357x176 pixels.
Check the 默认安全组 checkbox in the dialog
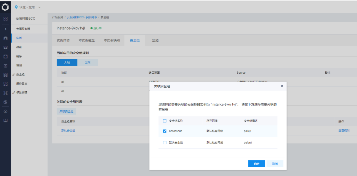point(165,143)
